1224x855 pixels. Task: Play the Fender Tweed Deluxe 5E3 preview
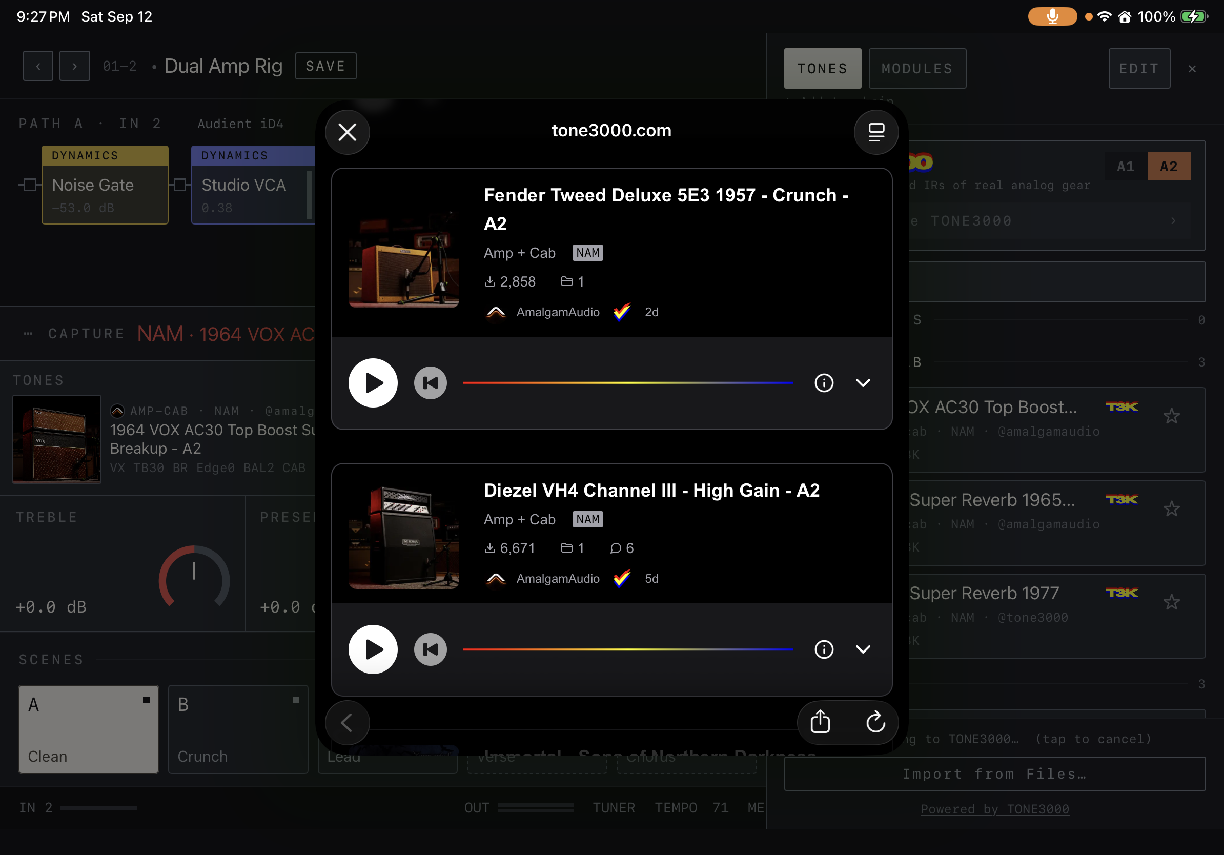click(373, 383)
